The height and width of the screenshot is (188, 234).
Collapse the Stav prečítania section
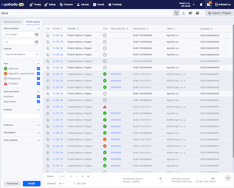pyautogui.click(x=38, y=92)
